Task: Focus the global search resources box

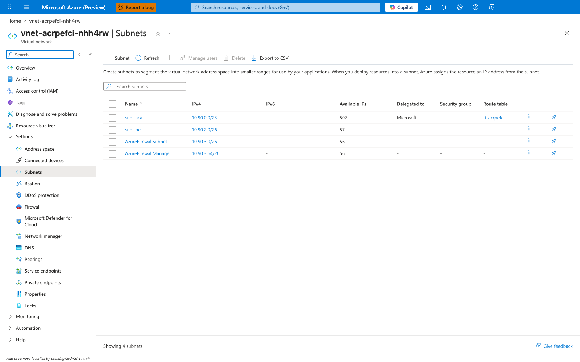Action: tap(286, 7)
